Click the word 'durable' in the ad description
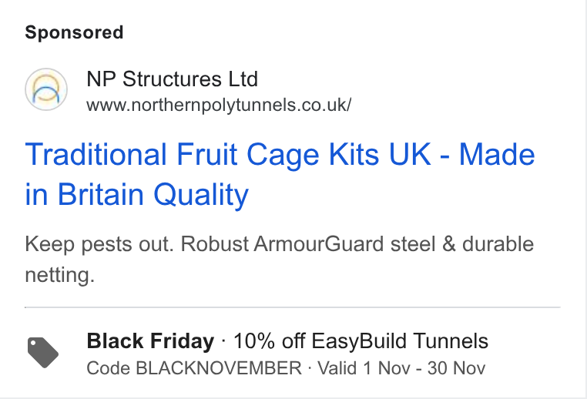The image size is (587, 399). tap(498, 244)
